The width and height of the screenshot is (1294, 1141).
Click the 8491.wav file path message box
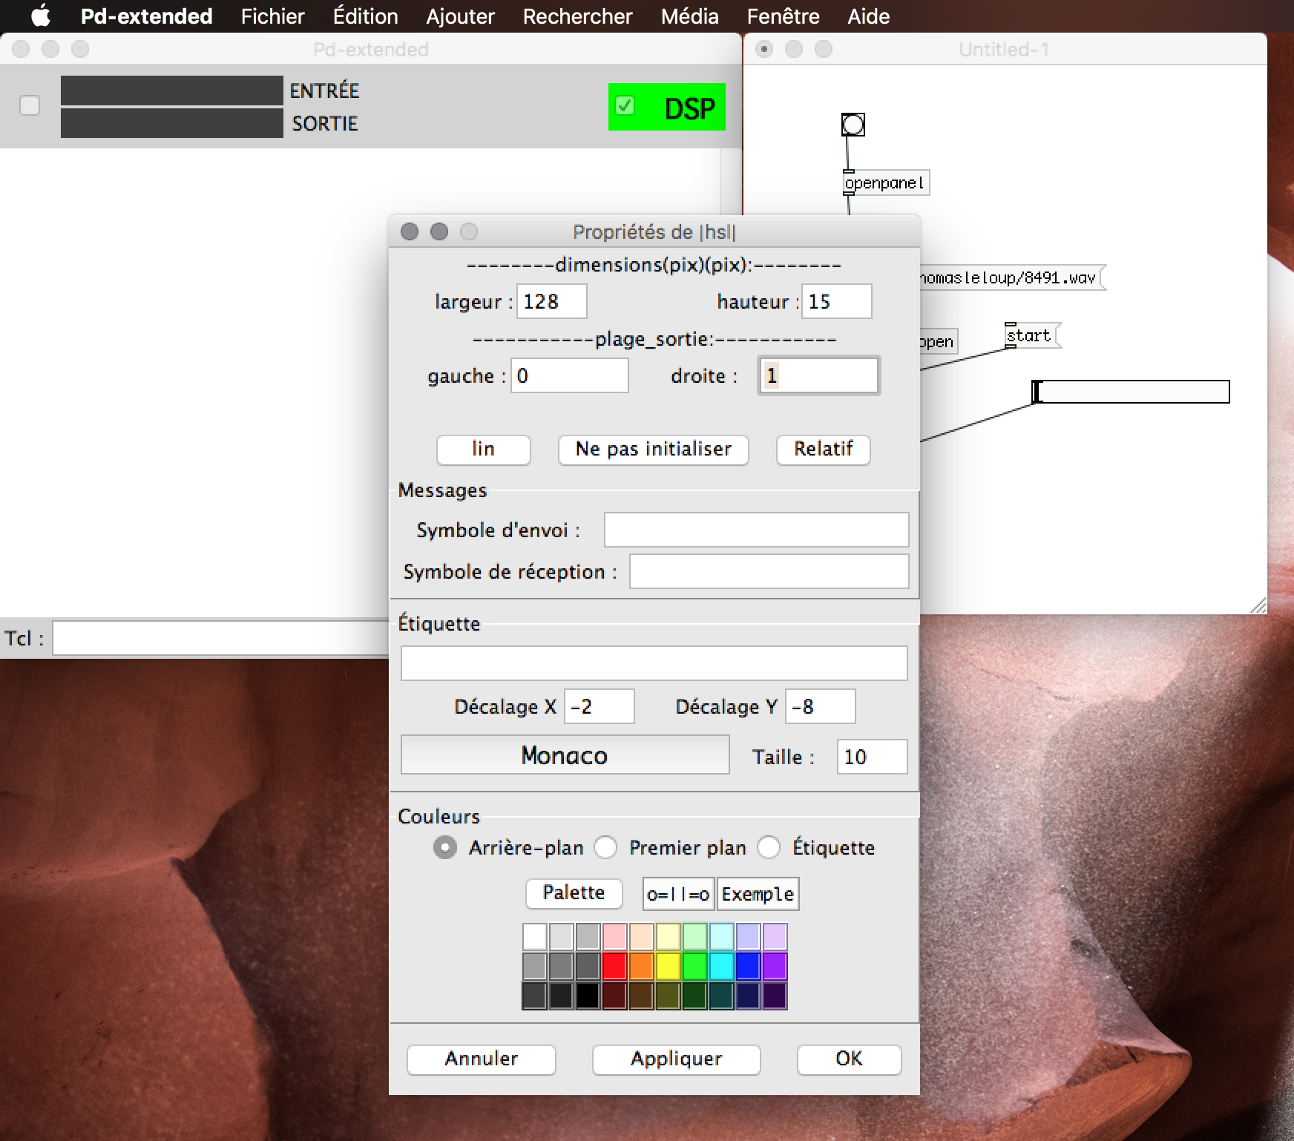(1009, 278)
